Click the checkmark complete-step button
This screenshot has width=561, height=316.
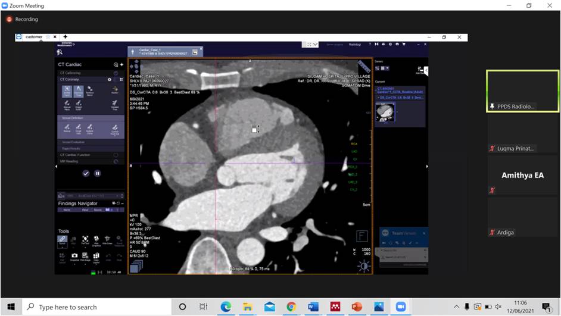(86, 173)
